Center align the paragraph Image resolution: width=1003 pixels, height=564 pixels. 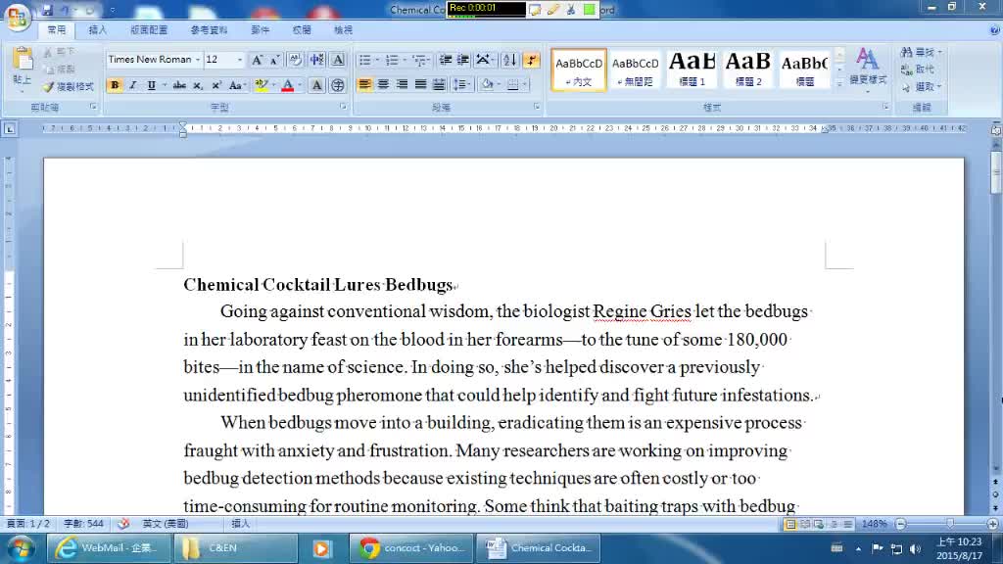[383, 84]
